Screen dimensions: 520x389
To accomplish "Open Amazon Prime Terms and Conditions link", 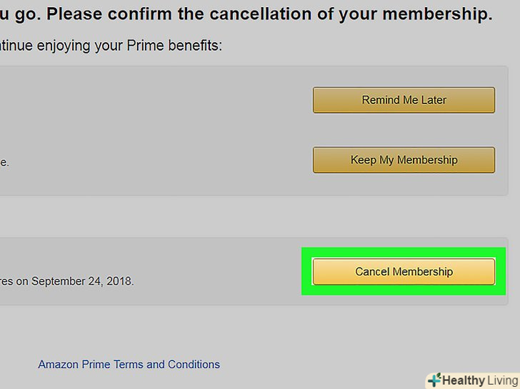I will click(x=129, y=365).
